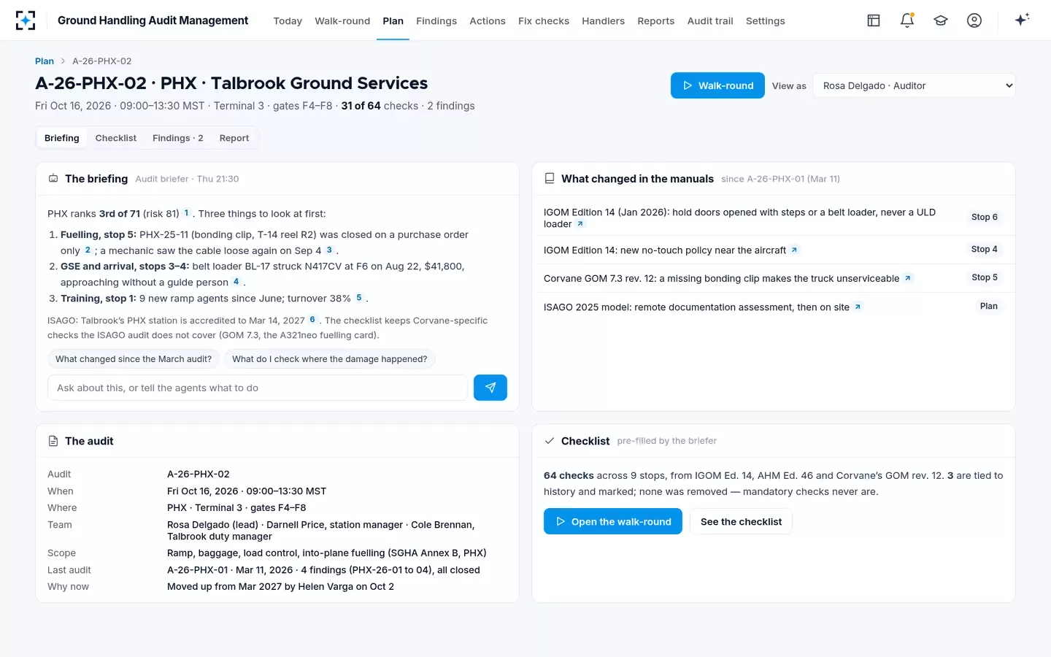The image size is (1051, 657).
Task: Click See the checklist button
Action: point(741,521)
